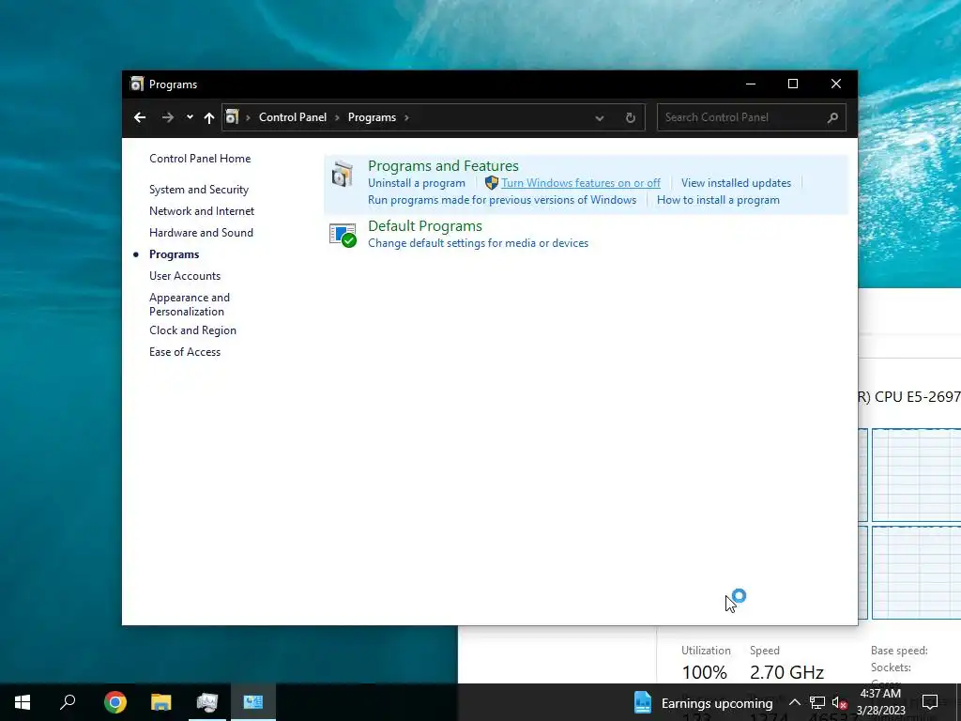Open Turn Windows features on or off
This screenshot has width=961, height=721.
pos(580,183)
